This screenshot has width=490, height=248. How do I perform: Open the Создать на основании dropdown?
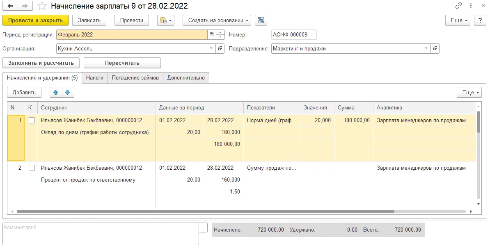pos(217,20)
